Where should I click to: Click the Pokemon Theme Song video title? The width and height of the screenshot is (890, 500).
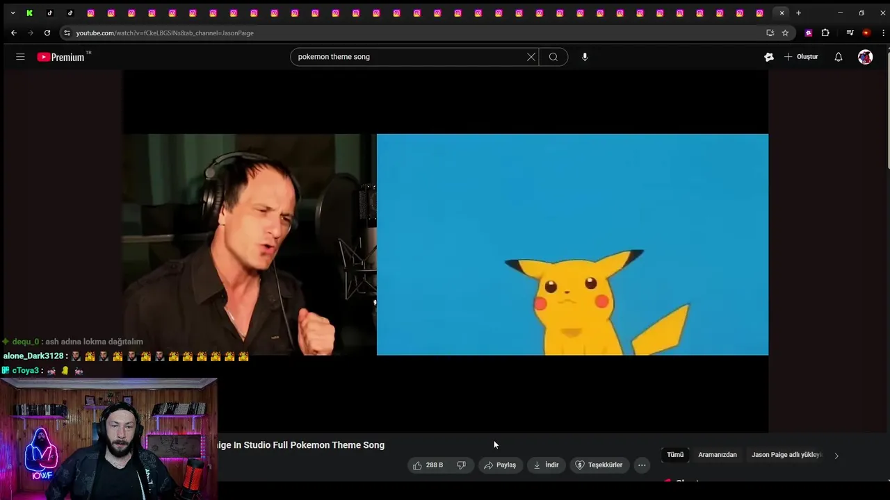point(300,445)
